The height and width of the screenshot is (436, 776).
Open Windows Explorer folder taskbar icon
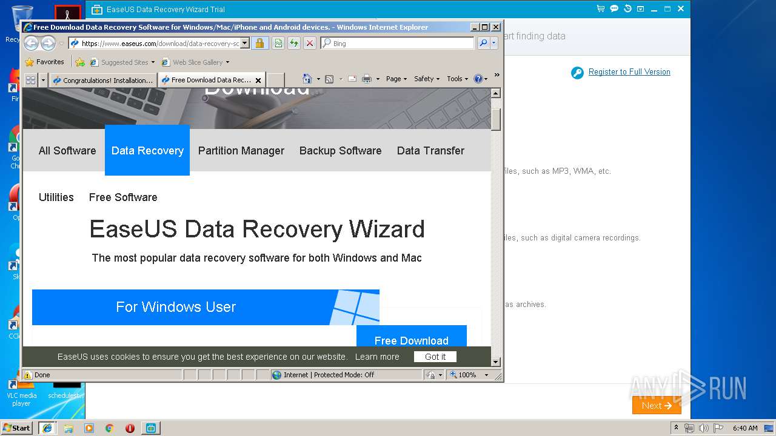tap(69, 428)
